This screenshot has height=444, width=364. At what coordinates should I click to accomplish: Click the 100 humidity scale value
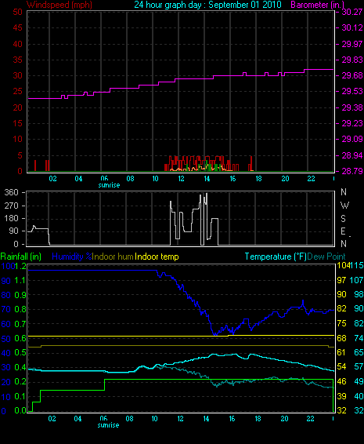click(7, 266)
